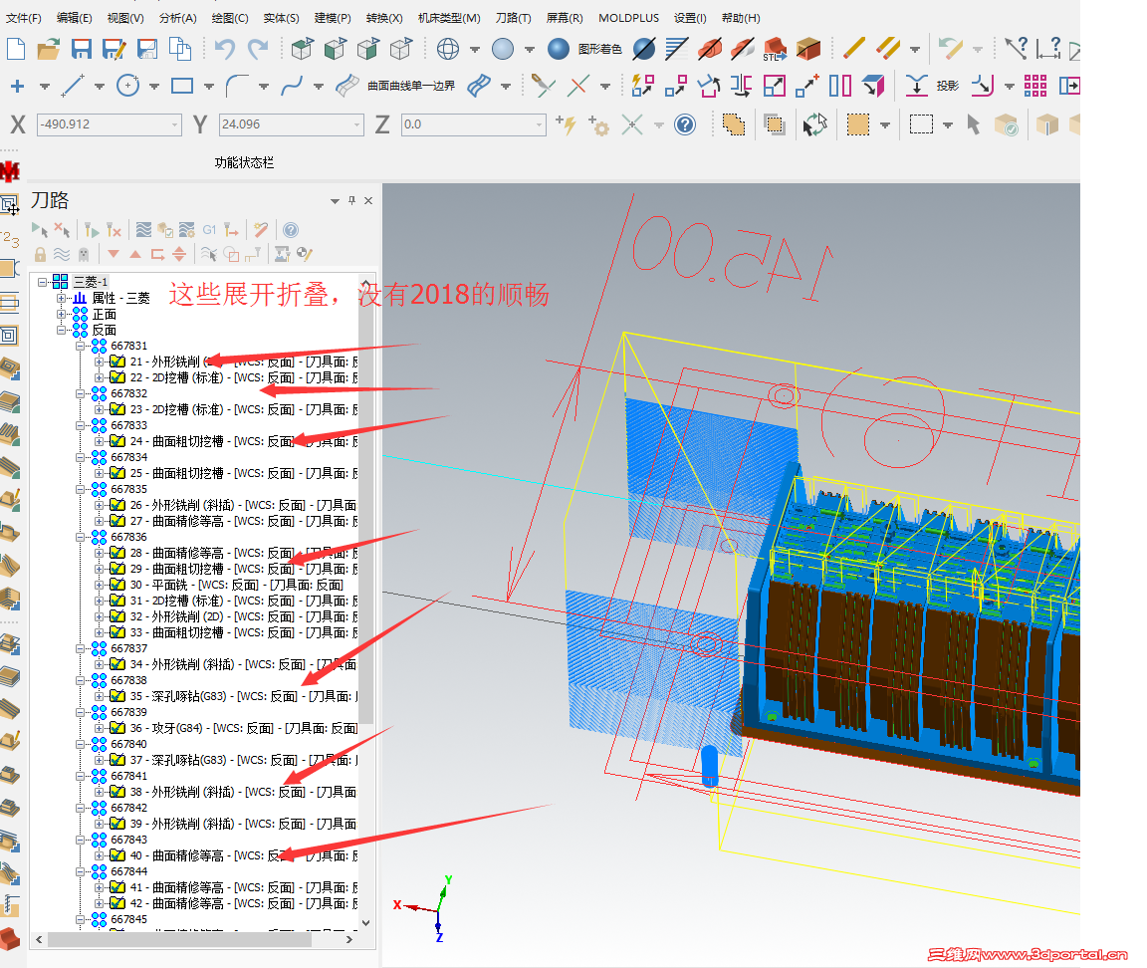
Task: Toggle operation 30 平面铣 folder checkmark
Action: click(117, 585)
